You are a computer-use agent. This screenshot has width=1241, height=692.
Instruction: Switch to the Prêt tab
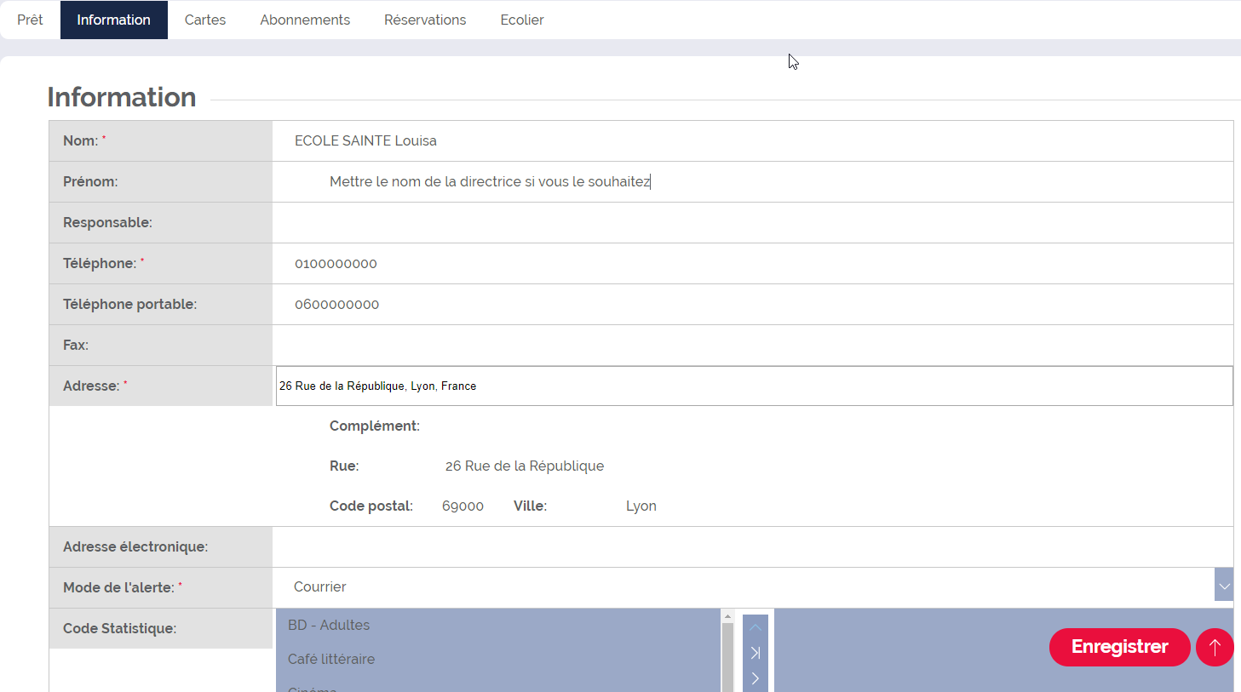click(30, 20)
